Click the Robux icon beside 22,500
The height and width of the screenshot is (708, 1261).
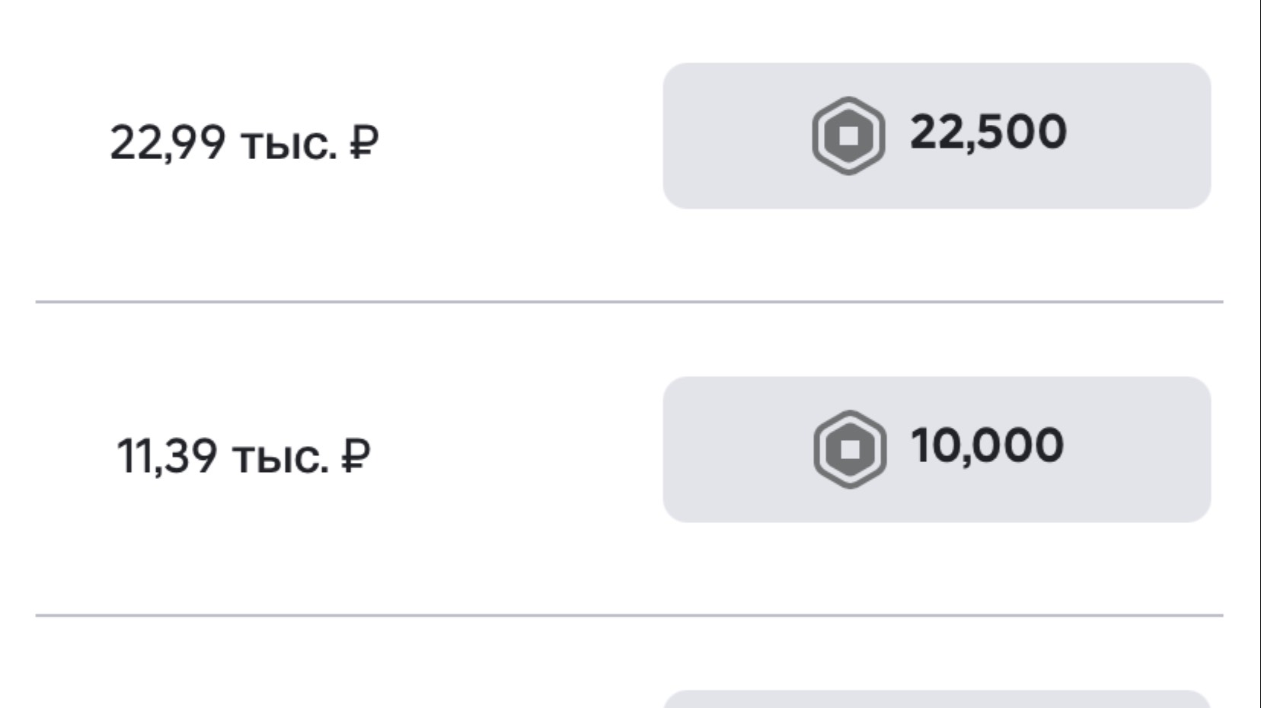click(x=848, y=136)
